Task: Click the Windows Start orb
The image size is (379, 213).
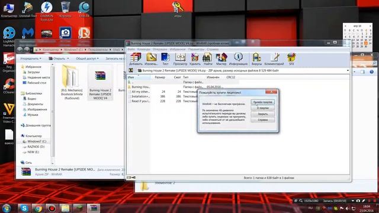Action: pyautogui.click(x=7, y=208)
